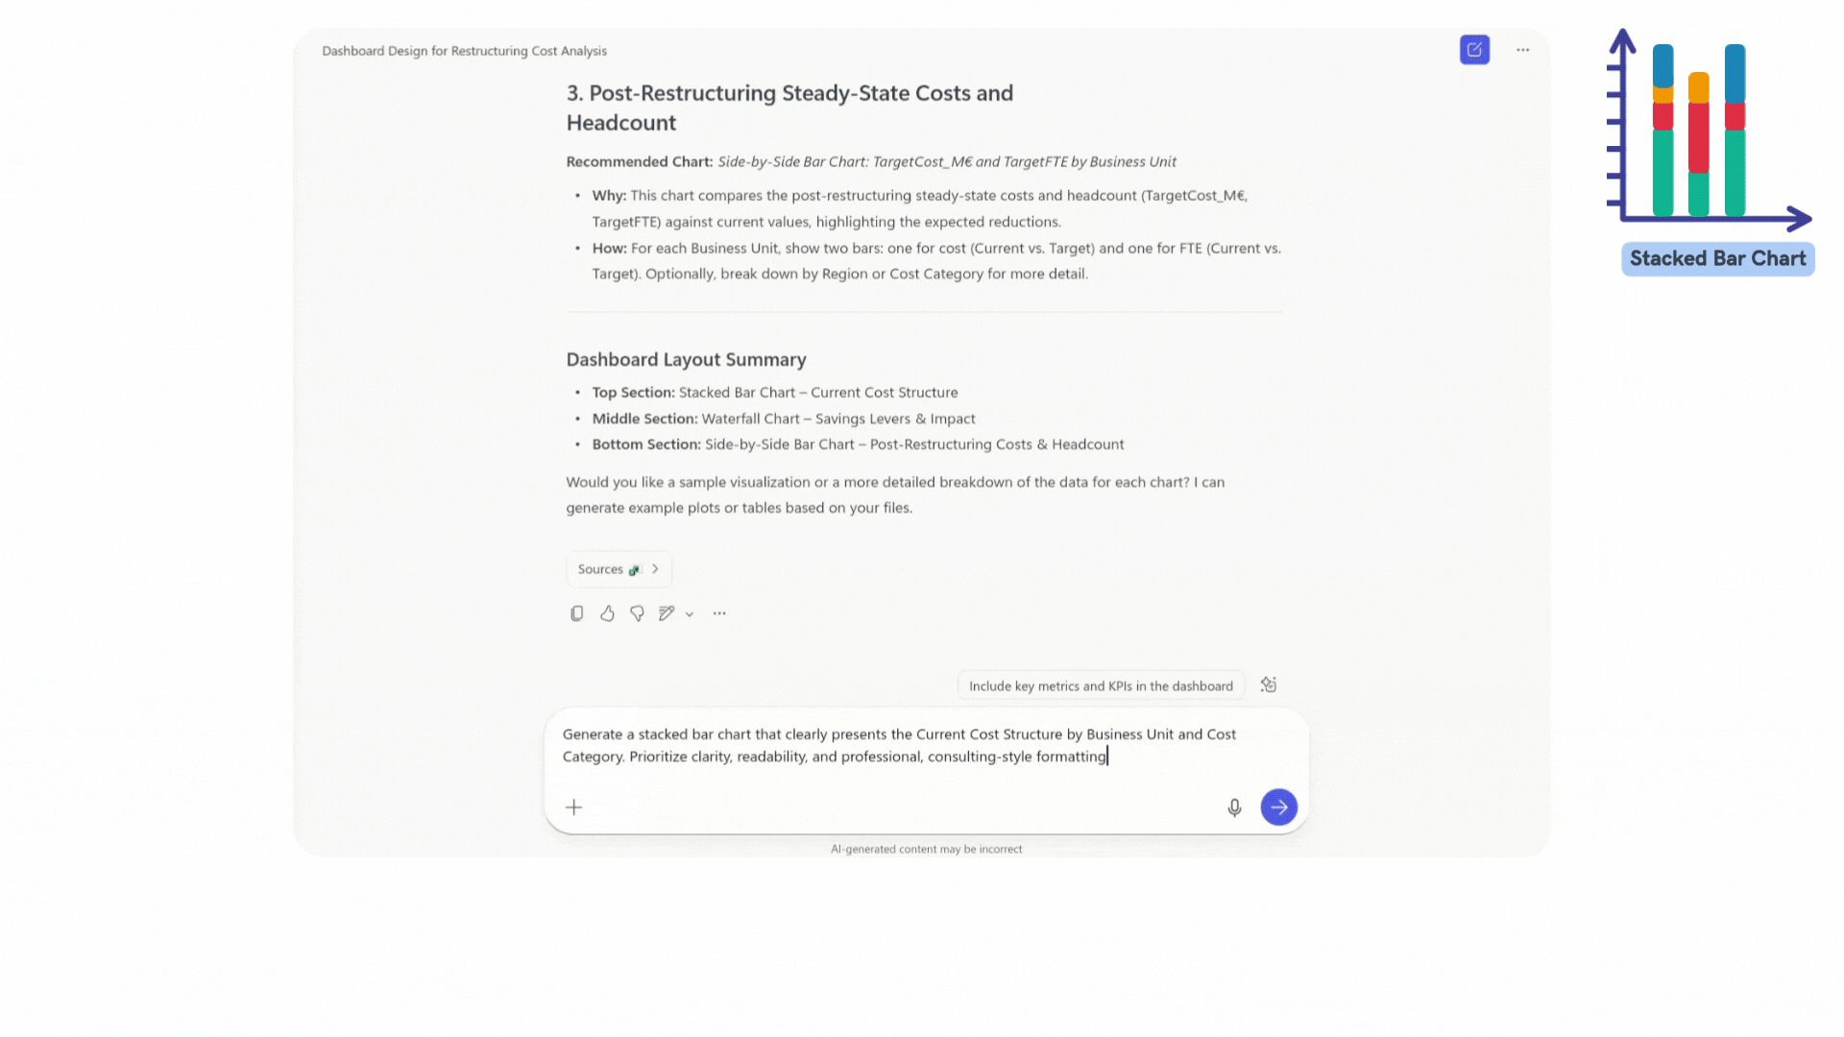
Task: Click the chat title 'Dashboard Design for Restructuring Cost Analysis'
Action: [464, 51]
